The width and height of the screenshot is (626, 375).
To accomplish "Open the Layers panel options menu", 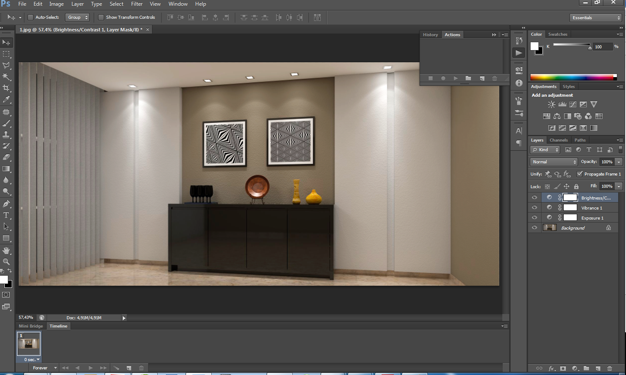I will point(619,140).
